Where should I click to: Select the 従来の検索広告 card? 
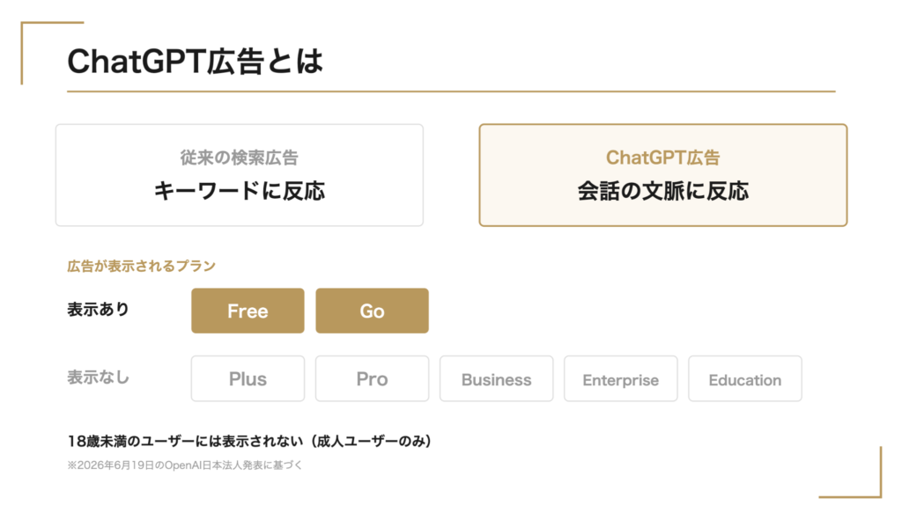click(x=240, y=175)
